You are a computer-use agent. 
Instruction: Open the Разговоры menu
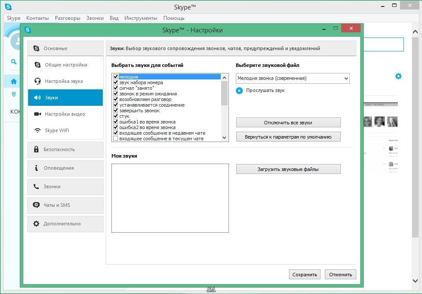click(67, 18)
